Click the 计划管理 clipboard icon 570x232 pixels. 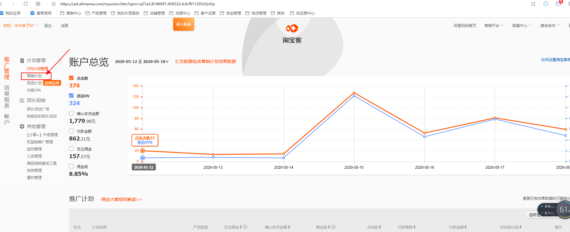click(x=22, y=60)
